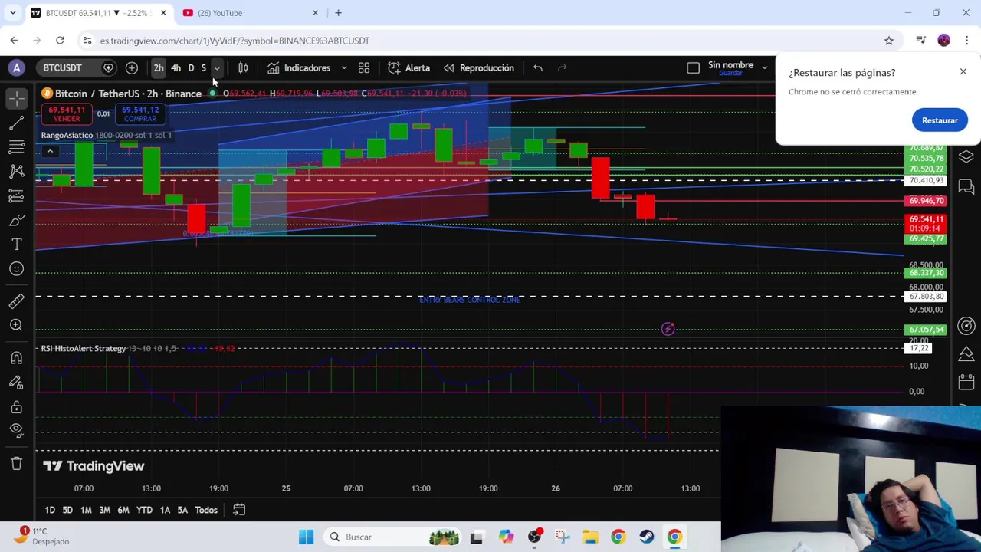Toggle stay in drawing mode pencil-lock
Viewport: 981px width, 552px height.
pos(16,382)
